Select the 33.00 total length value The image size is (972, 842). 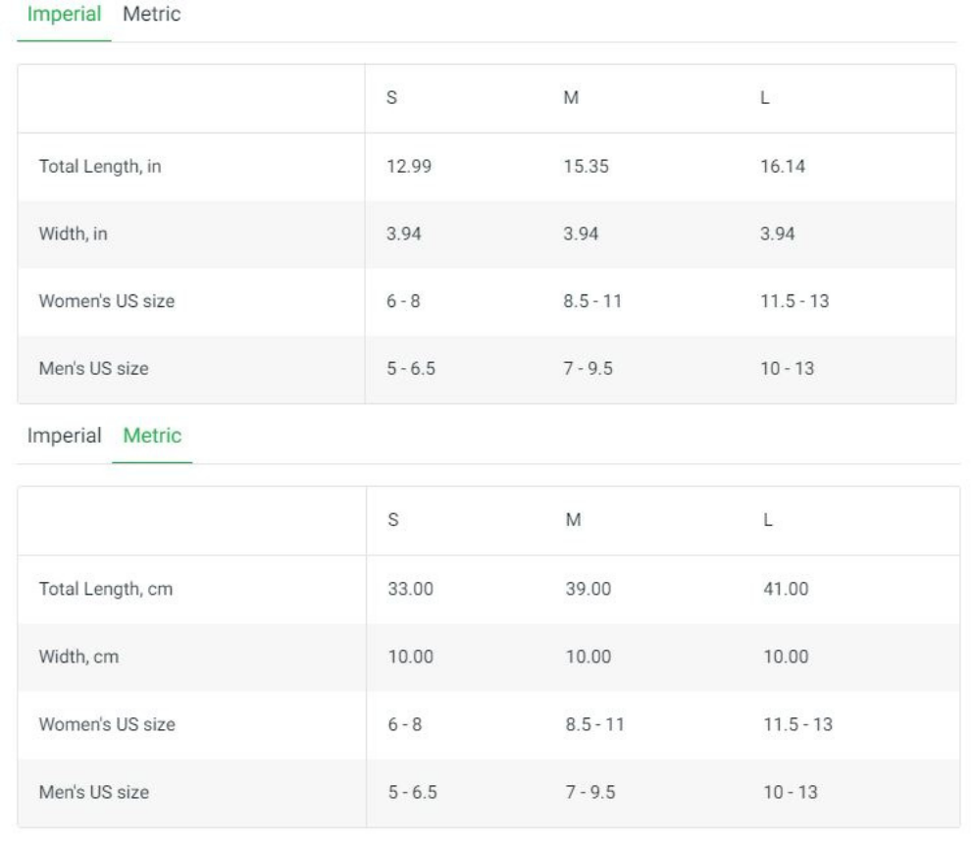[411, 589]
